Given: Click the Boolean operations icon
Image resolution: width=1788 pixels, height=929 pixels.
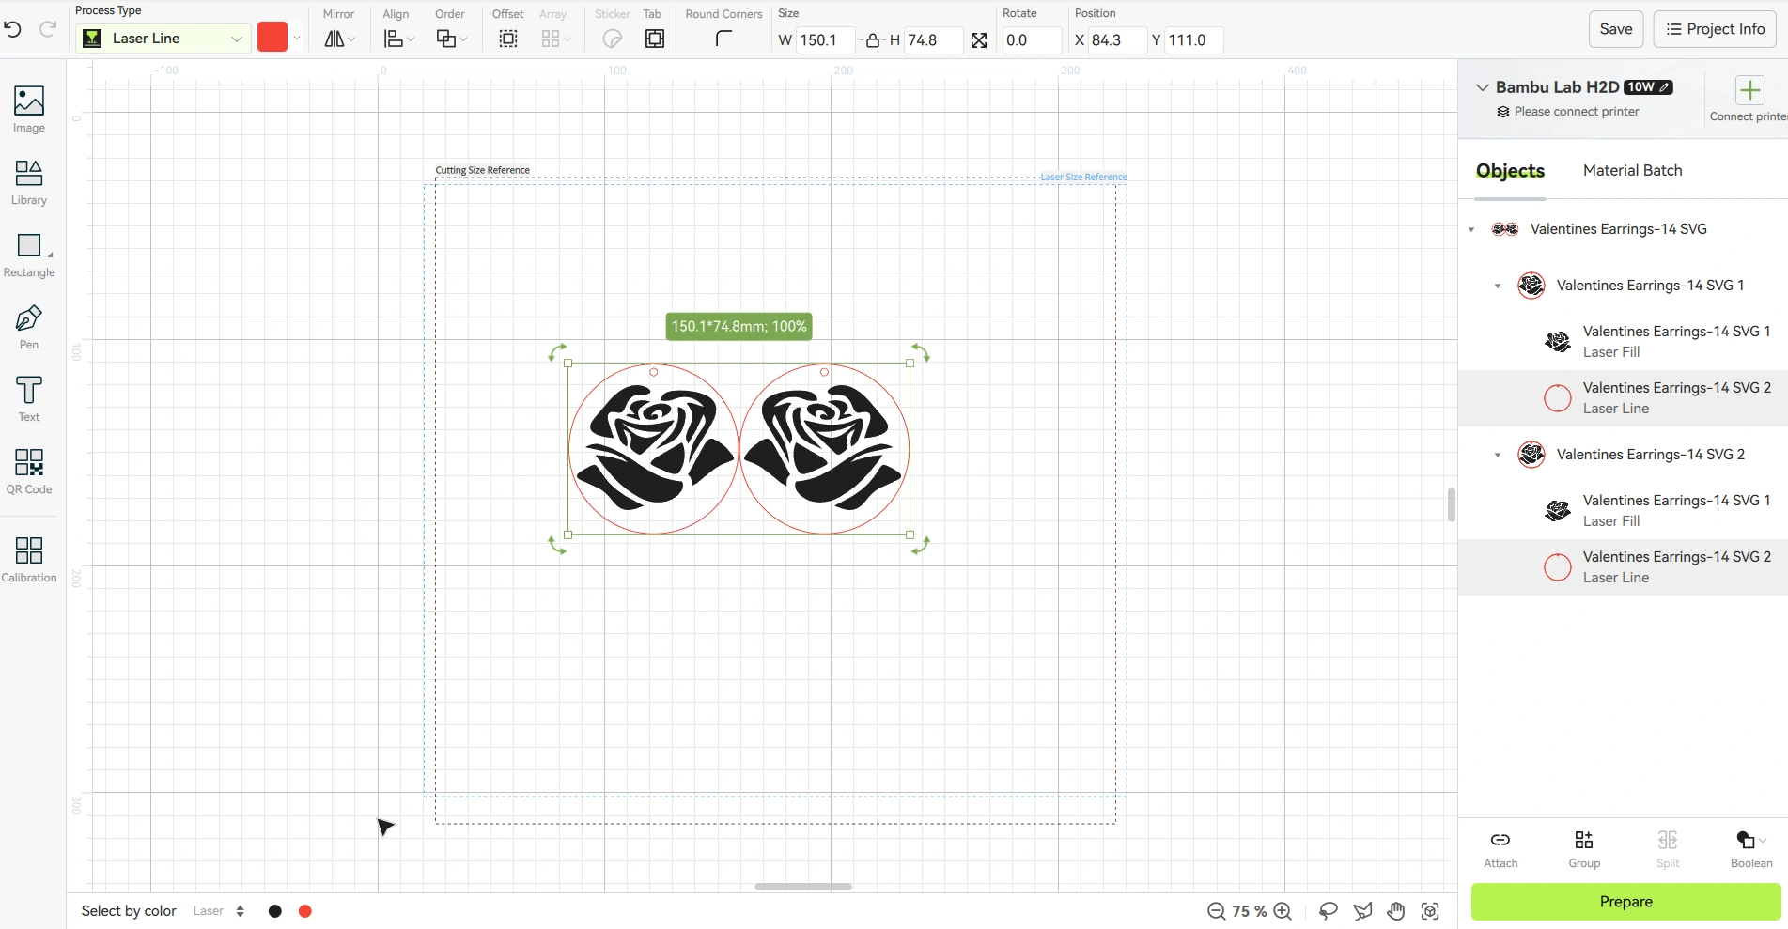Looking at the screenshot, I should 1746,840.
